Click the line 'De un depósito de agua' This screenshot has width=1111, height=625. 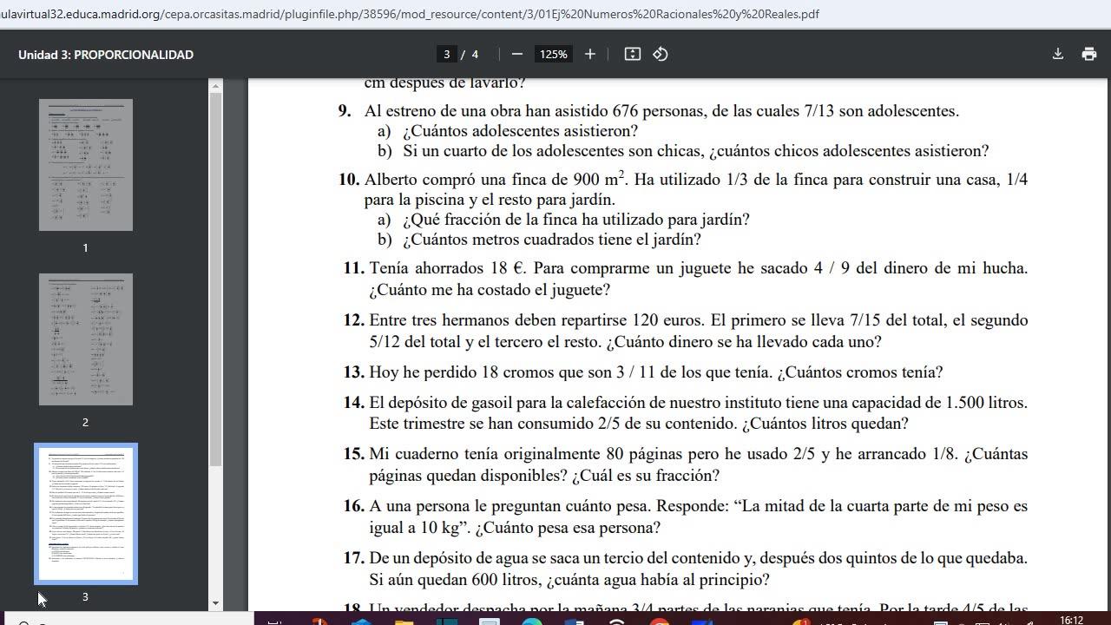[699, 558]
